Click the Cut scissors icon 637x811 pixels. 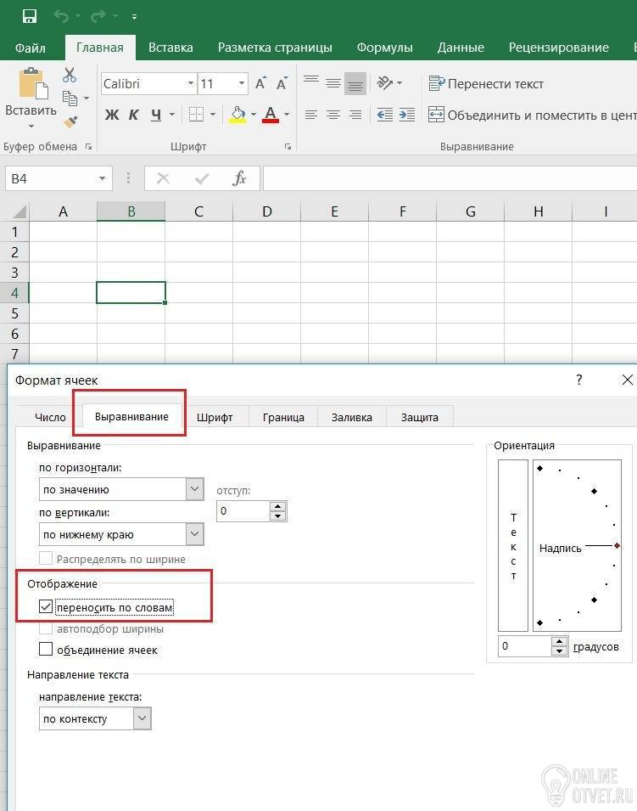(x=70, y=75)
